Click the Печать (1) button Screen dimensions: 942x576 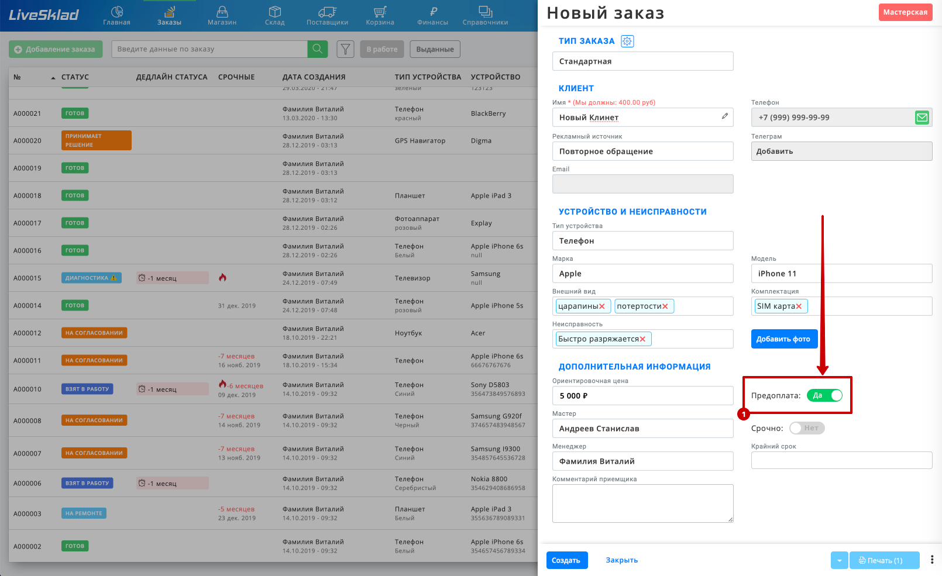(884, 560)
